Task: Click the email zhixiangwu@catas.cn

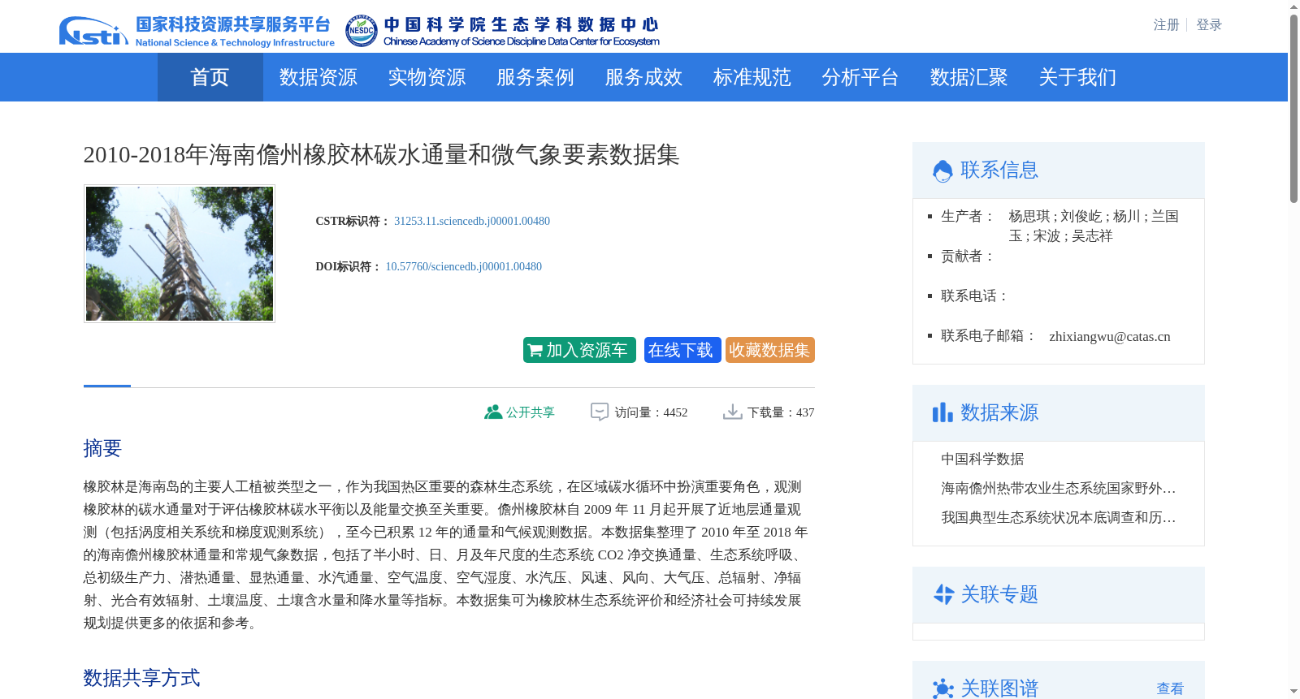Action: coord(1110,336)
